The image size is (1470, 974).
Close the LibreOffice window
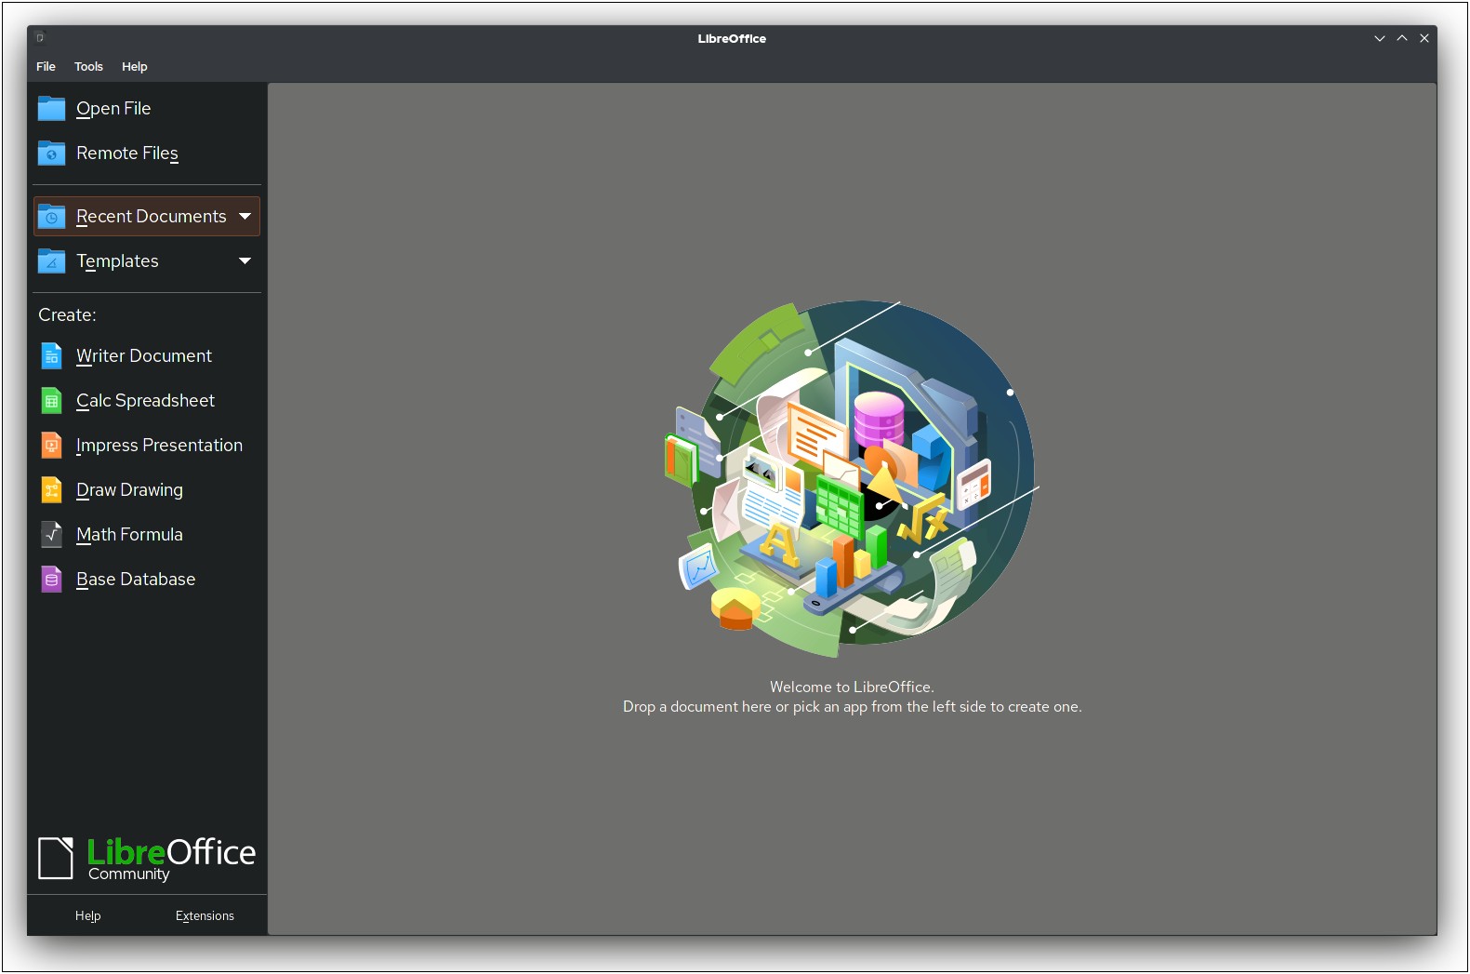[x=1424, y=38]
